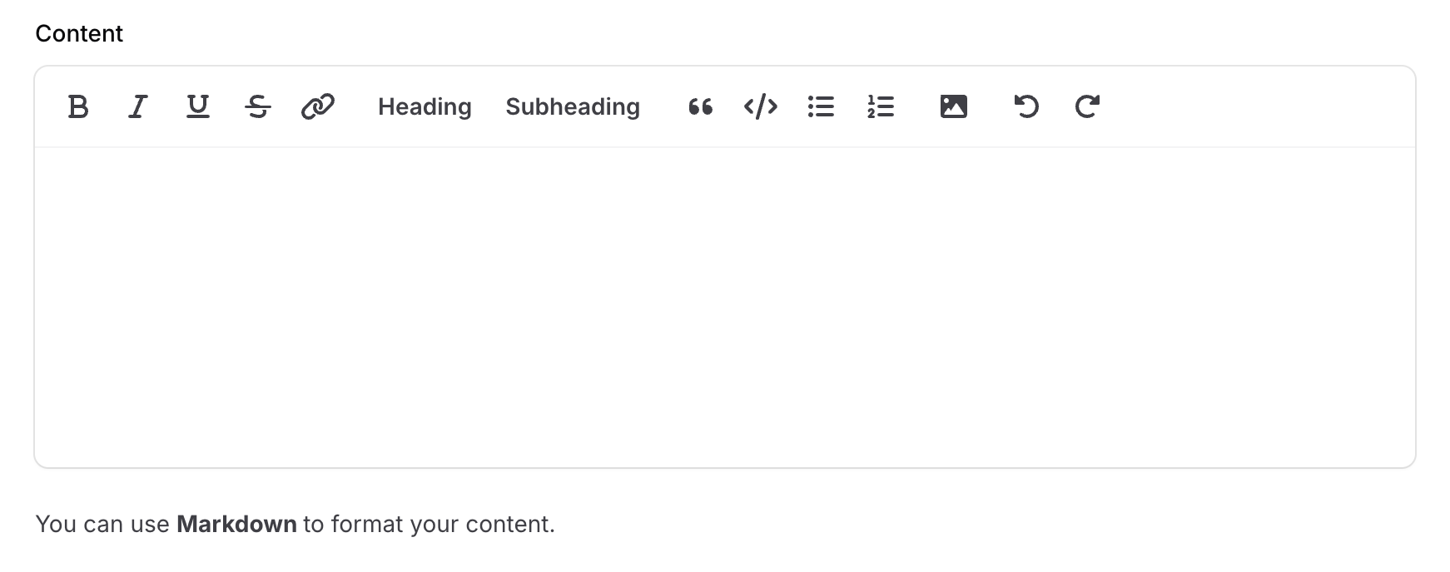The height and width of the screenshot is (572, 1450).
Task: Redo the last undone edit
Action: coord(1086,106)
